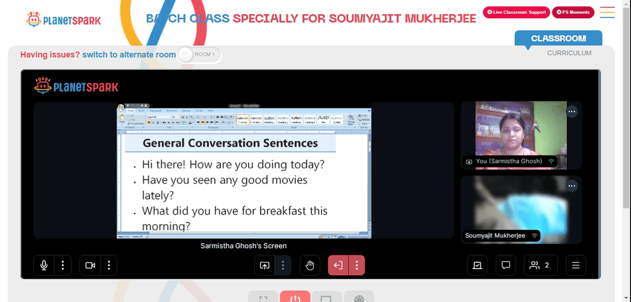Click Change Styles icon in shared Word ribbon

click(x=351, y=120)
